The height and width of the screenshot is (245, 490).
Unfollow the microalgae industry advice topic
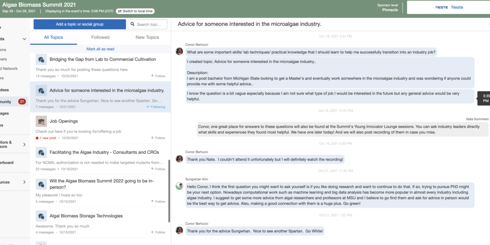156,107
